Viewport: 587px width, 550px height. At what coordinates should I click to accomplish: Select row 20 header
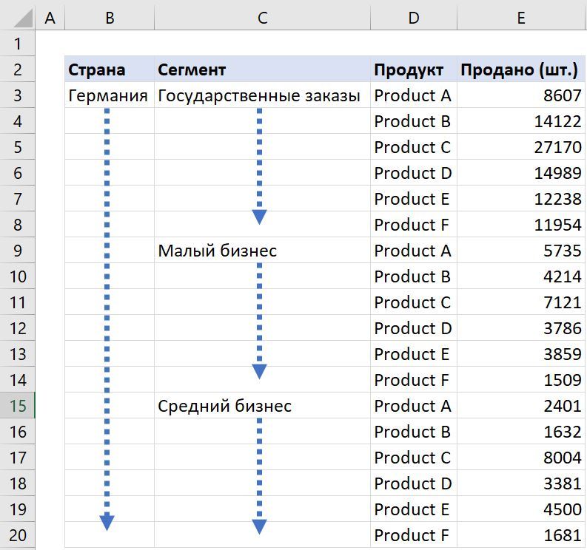pyautogui.click(x=18, y=535)
